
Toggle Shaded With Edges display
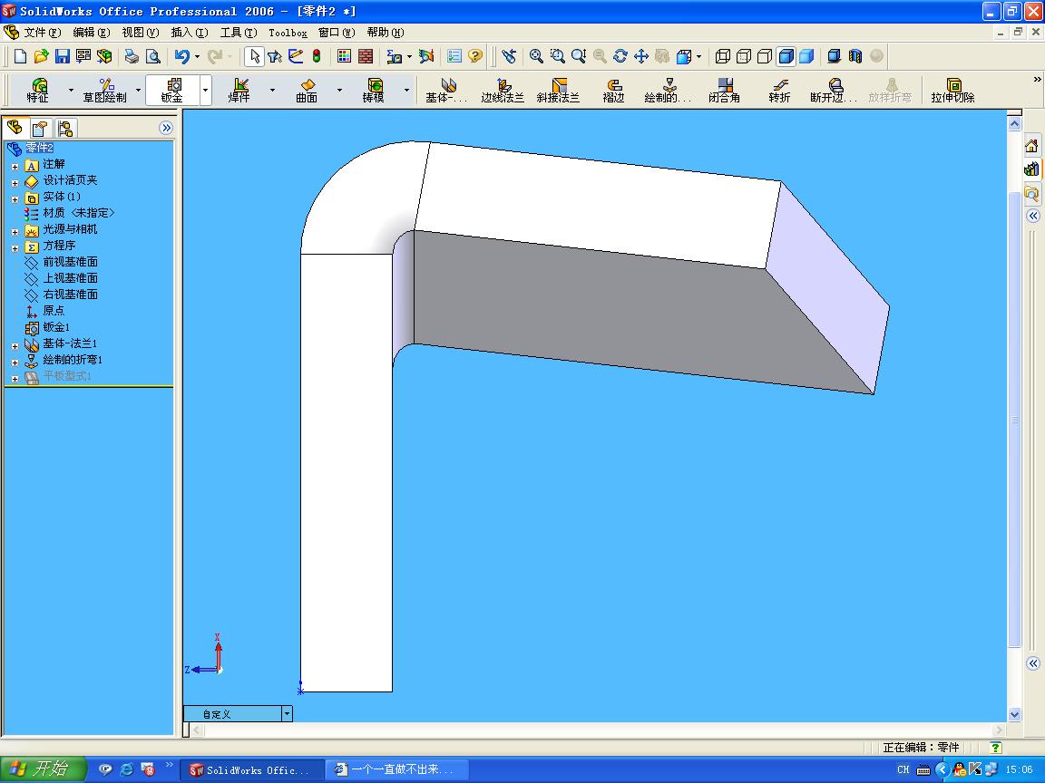click(x=786, y=56)
